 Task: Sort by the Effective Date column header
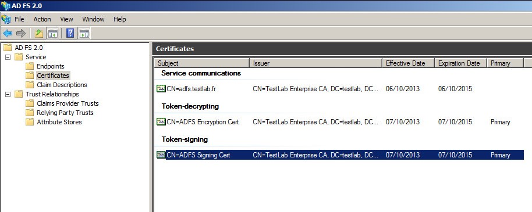[x=409, y=63]
